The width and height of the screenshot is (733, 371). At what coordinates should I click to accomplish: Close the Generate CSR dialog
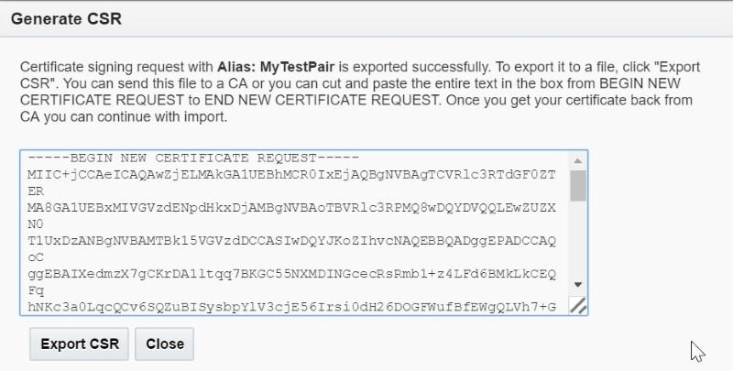click(x=165, y=344)
